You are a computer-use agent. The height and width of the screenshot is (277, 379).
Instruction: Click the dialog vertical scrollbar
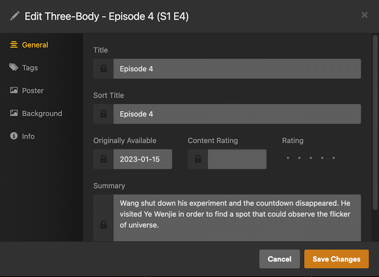[x=375, y=122]
